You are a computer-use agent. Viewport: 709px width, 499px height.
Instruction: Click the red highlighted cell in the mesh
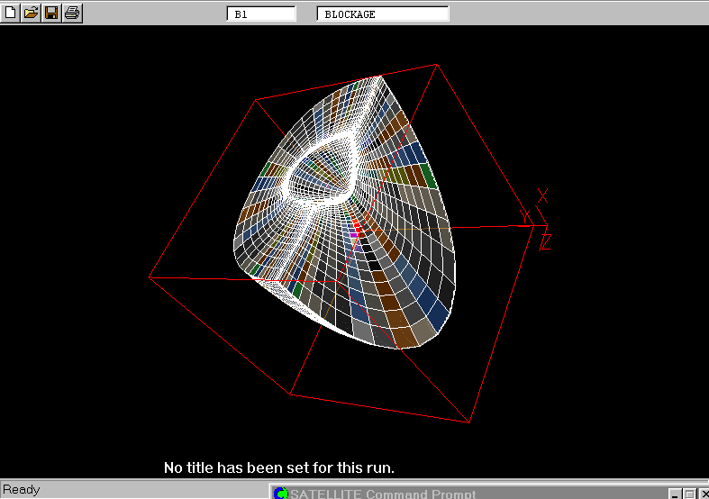point(357,225)
